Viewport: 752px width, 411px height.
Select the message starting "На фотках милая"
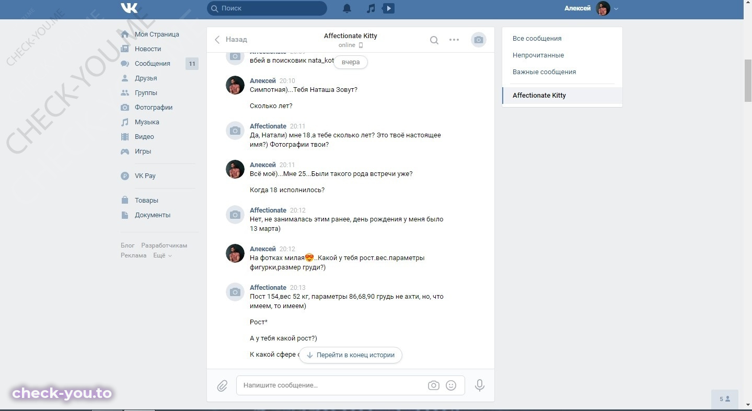[337, 263]
